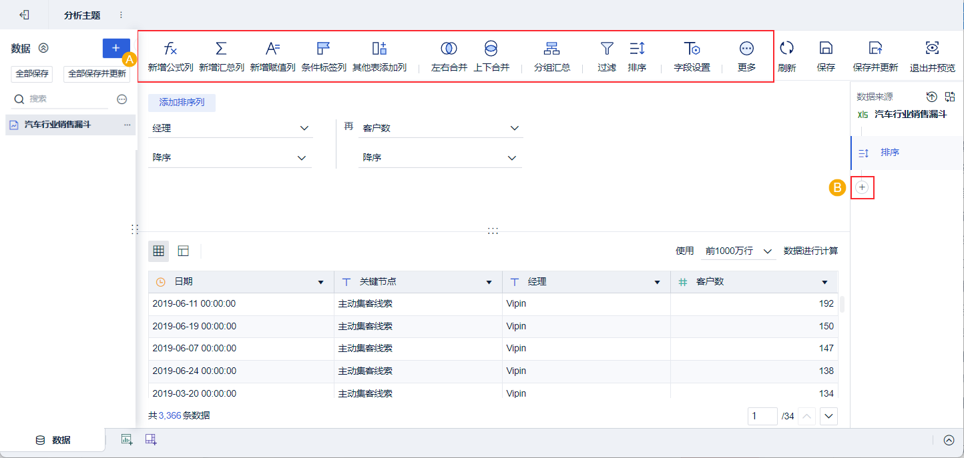
Task: Click the 3,366 record count text
Action: [170, 415]
